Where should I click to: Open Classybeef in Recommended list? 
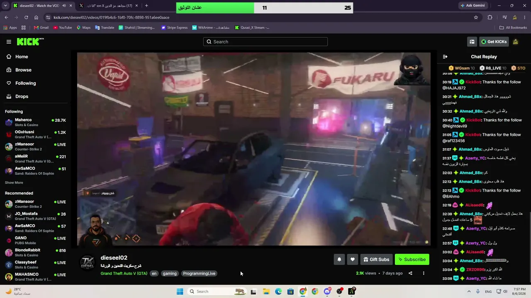pos(35,264)
